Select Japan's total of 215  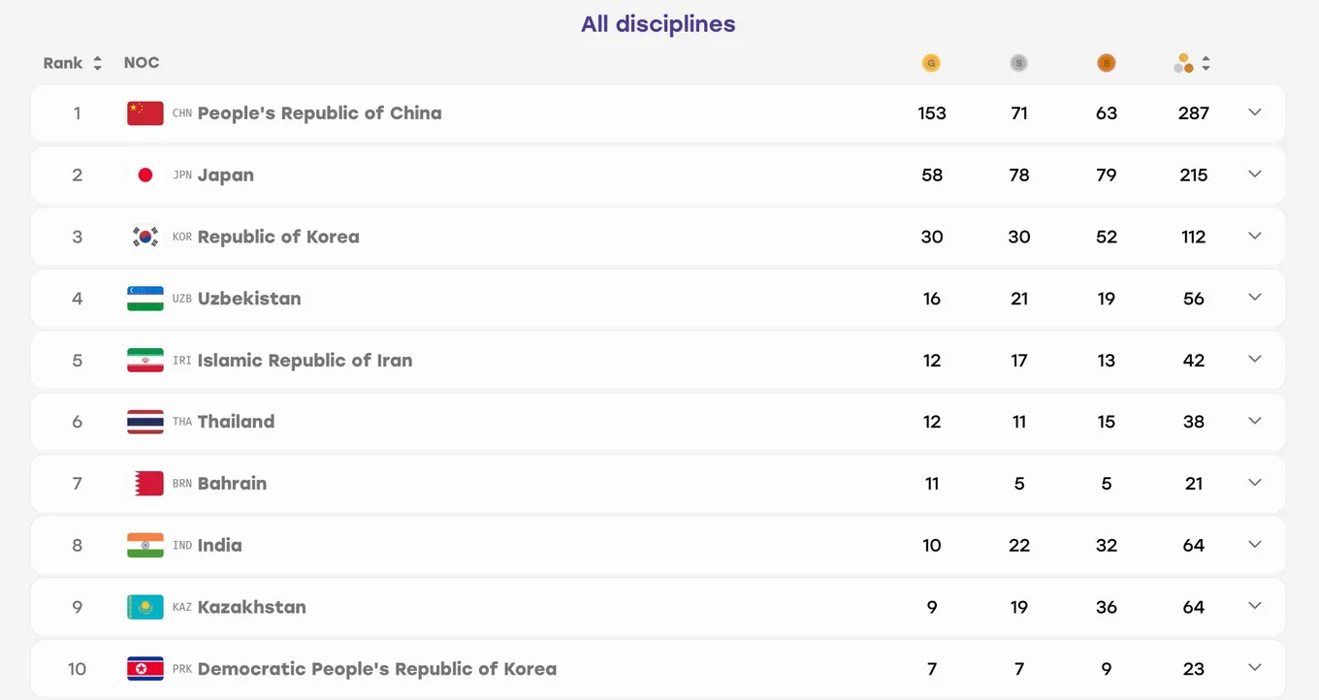click(x=1193, y=175)
